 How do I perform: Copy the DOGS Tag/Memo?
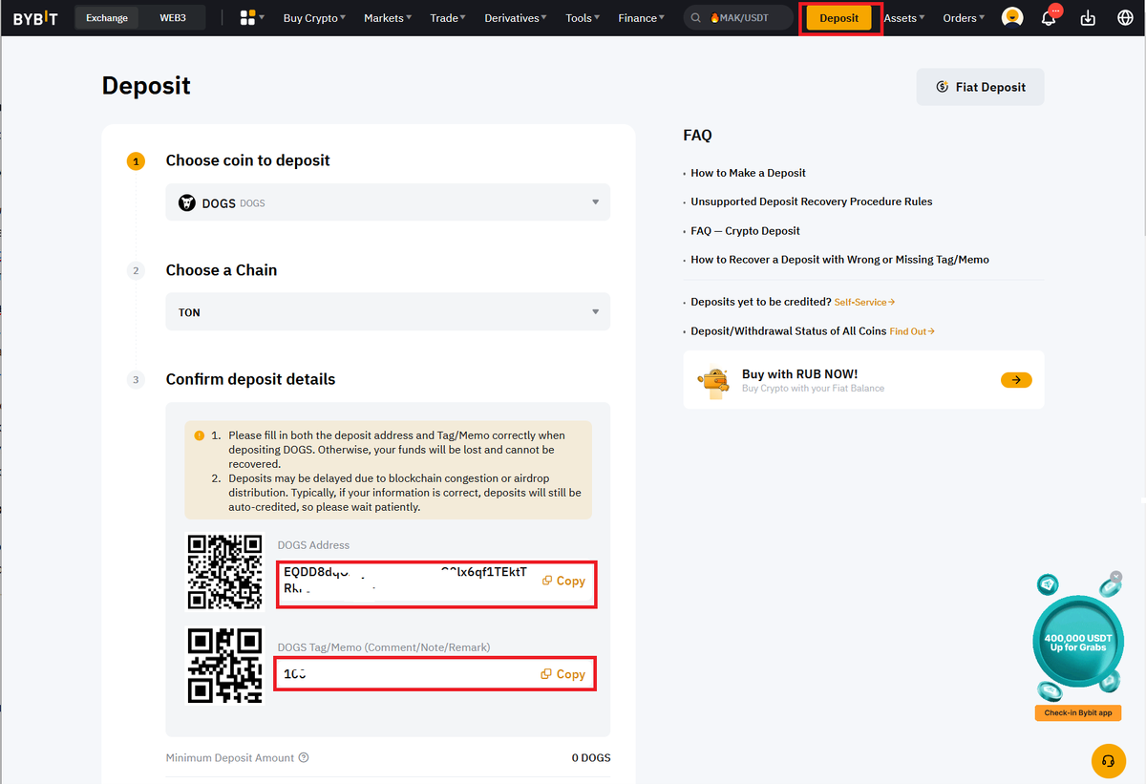(563, 674)
